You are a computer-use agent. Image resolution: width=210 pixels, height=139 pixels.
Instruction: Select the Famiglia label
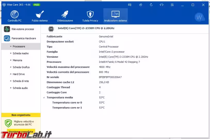tap(52, 52)
